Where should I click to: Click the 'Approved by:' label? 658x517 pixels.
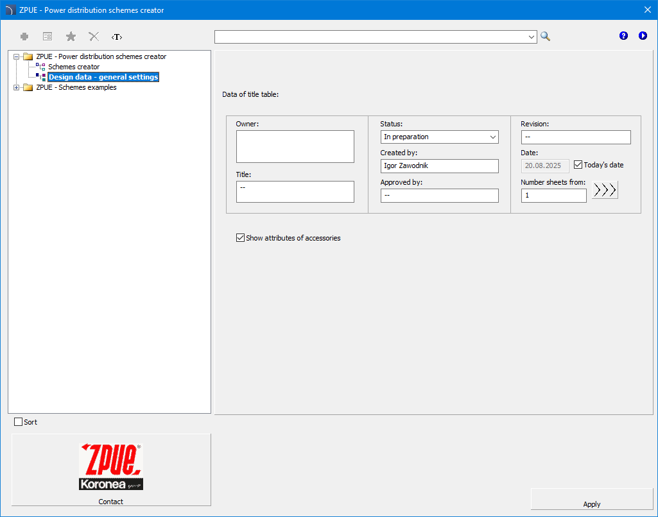401,182
